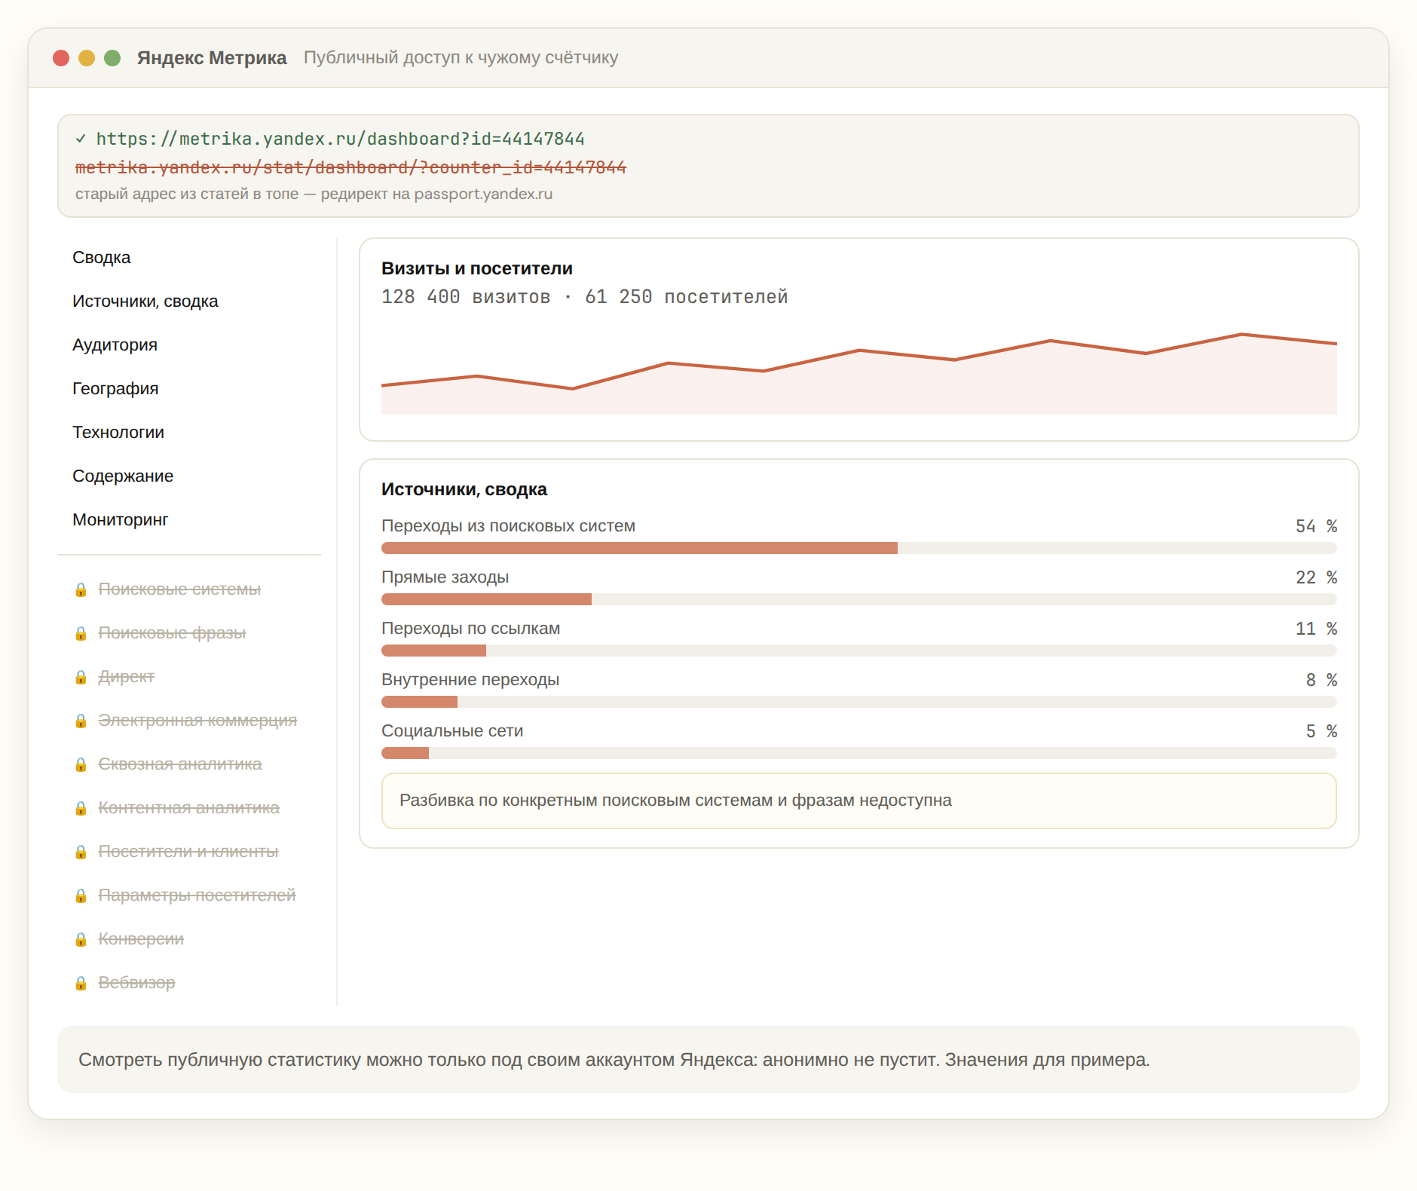1417x1191 pixels.
Task: Click the 54 % value
Action: [1317, 526]
